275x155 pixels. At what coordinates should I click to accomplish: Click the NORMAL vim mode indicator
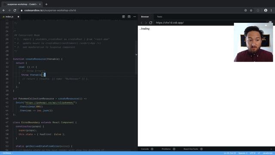[7, 153]
